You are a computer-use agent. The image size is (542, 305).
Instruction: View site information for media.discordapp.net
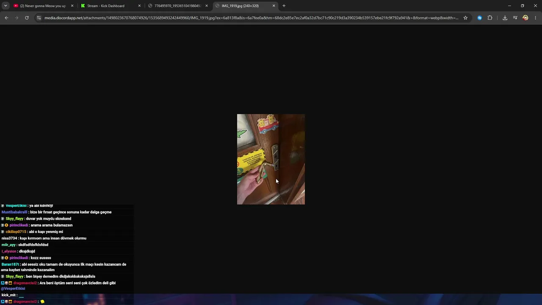[x=39, y=18]
